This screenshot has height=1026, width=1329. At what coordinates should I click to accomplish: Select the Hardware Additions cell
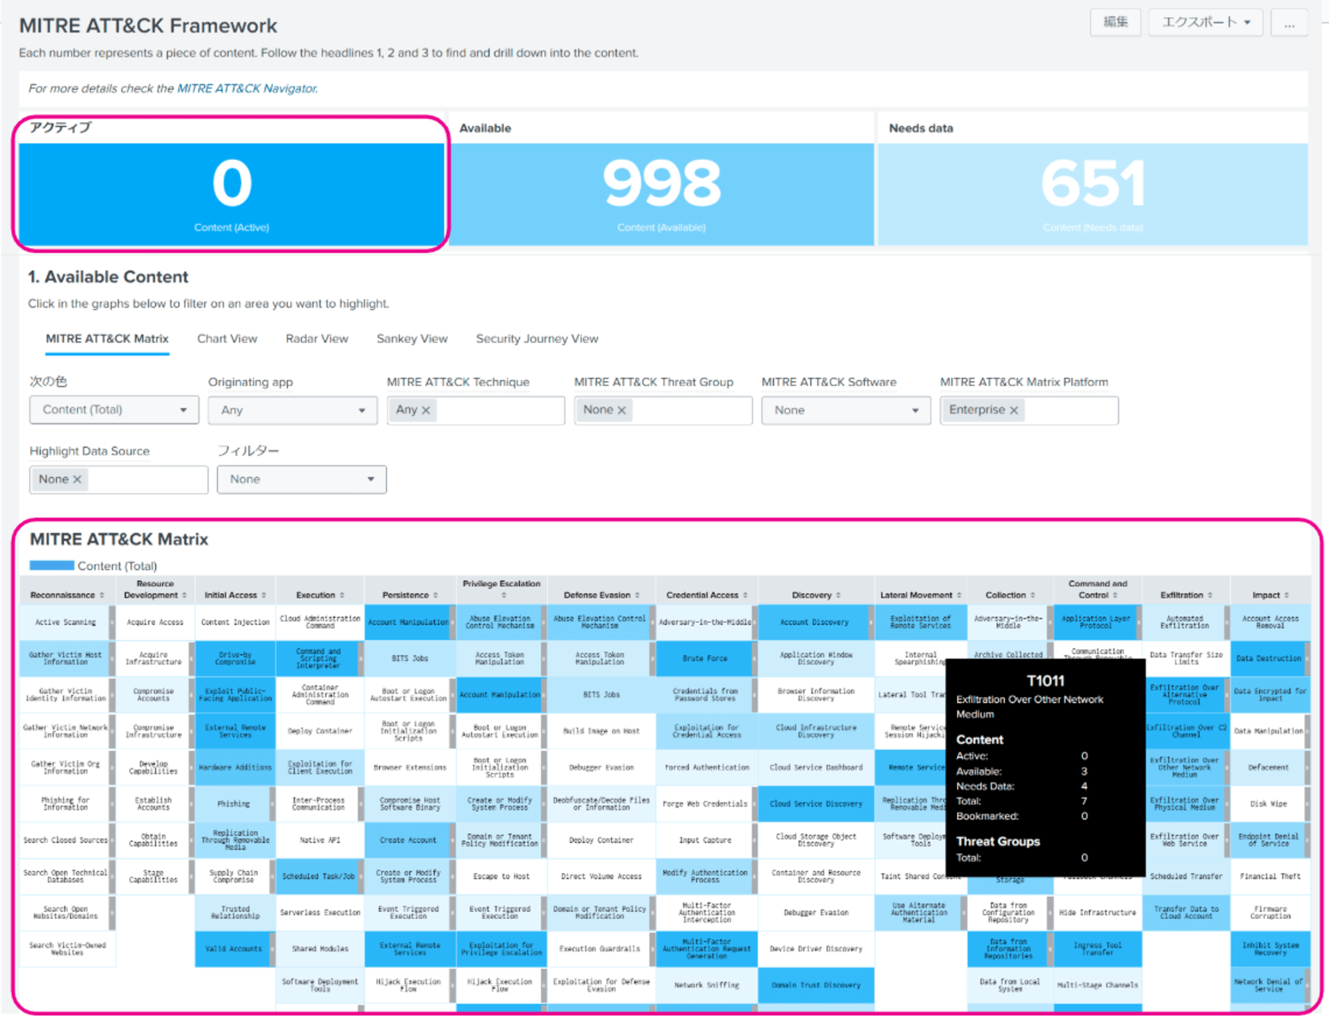point(235,768)
